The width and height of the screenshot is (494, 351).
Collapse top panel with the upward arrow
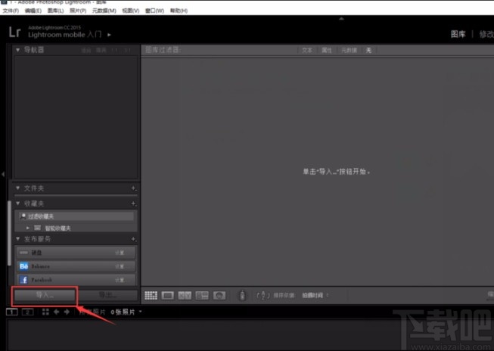tap(341, 19)
